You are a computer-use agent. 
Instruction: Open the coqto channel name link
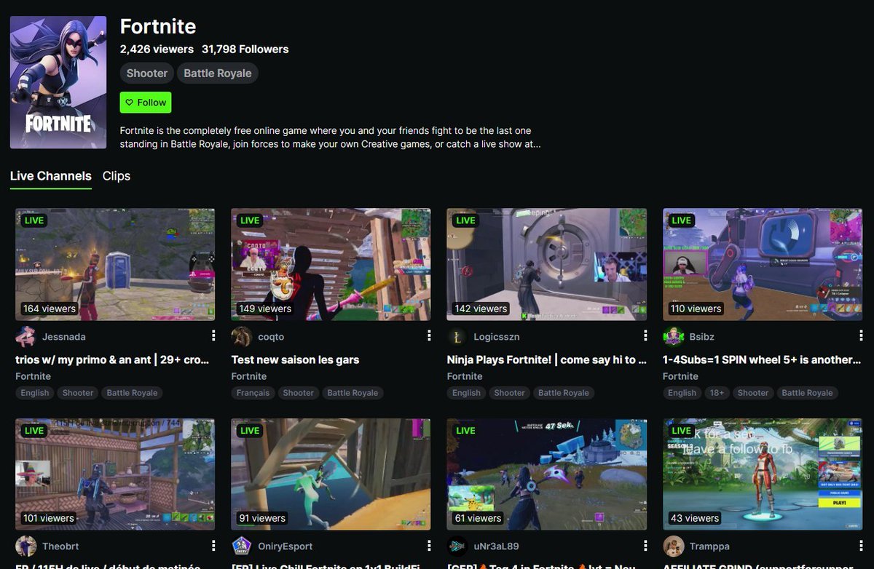click(271, 337)
